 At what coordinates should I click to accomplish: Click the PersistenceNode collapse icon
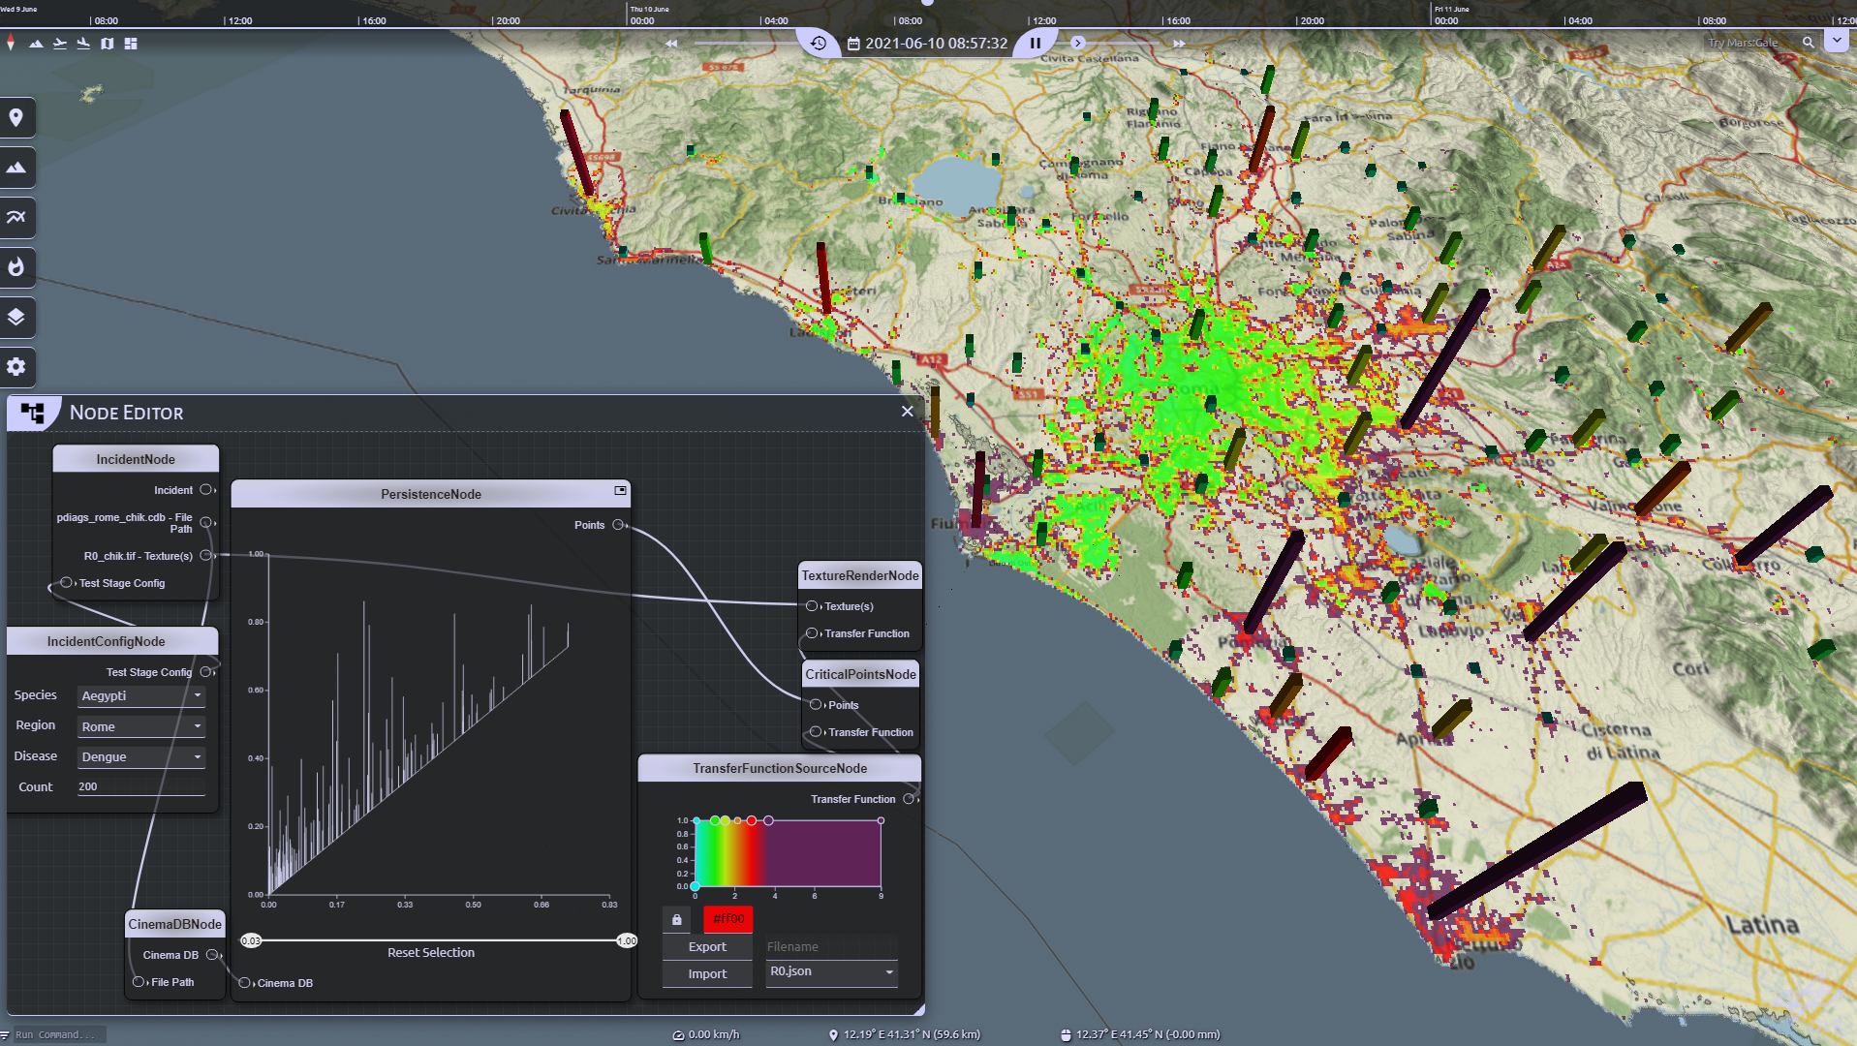[620, 491]
